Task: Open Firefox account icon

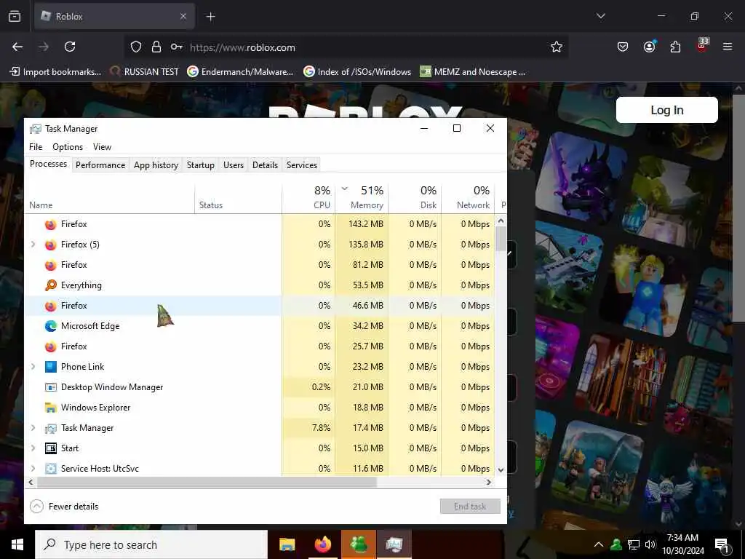Action: [649, 47]
